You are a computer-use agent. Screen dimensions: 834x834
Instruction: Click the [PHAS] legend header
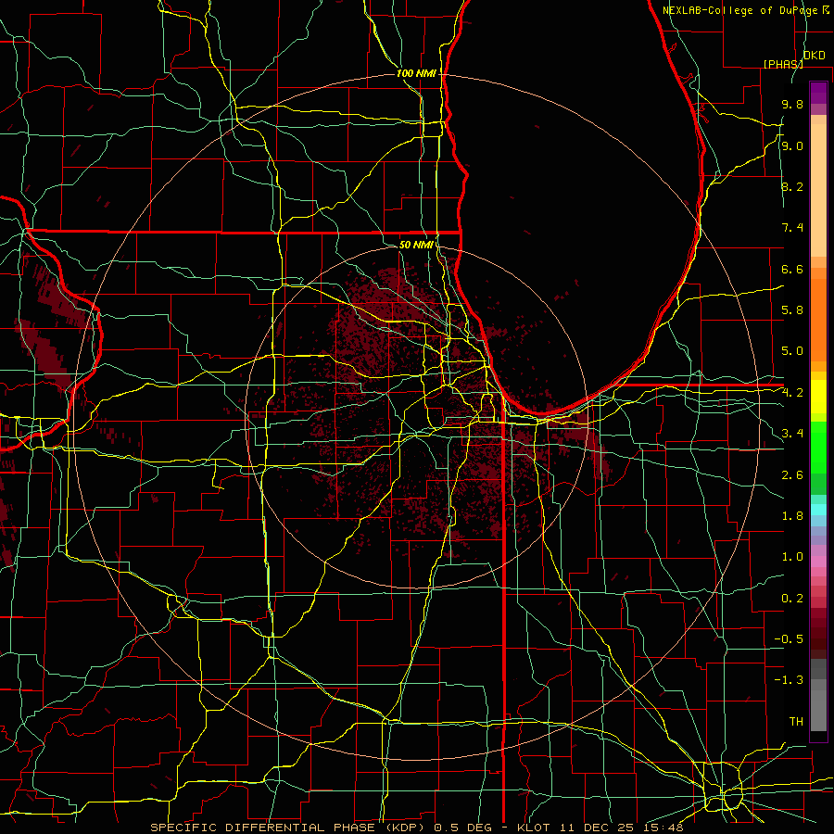click(x=783, y=64)
